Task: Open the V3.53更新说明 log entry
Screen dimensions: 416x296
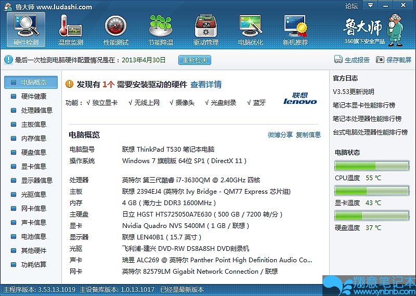Action: click(x=354, y=92)
